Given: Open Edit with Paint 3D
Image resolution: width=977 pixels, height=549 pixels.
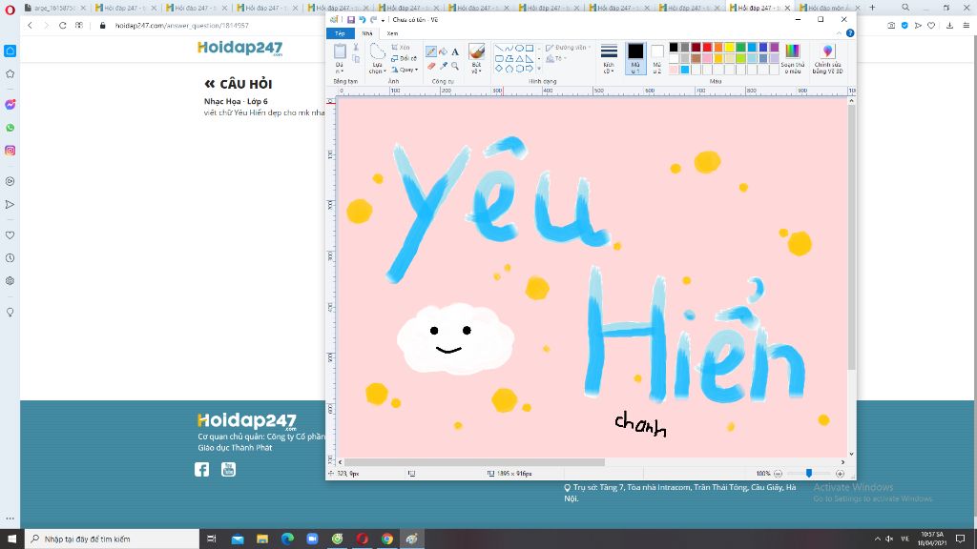Looking at the screenshot, I should (x=827, y=59).
